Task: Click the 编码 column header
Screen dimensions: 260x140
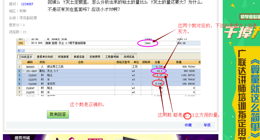Action: click(30, 62)
